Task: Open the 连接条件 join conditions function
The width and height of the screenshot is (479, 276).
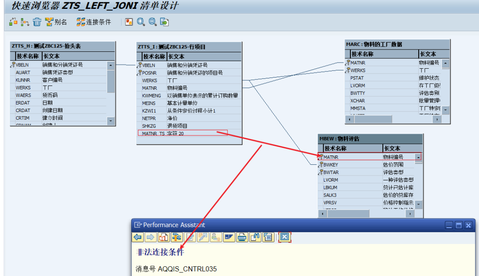Action: (x=94, y=22)
